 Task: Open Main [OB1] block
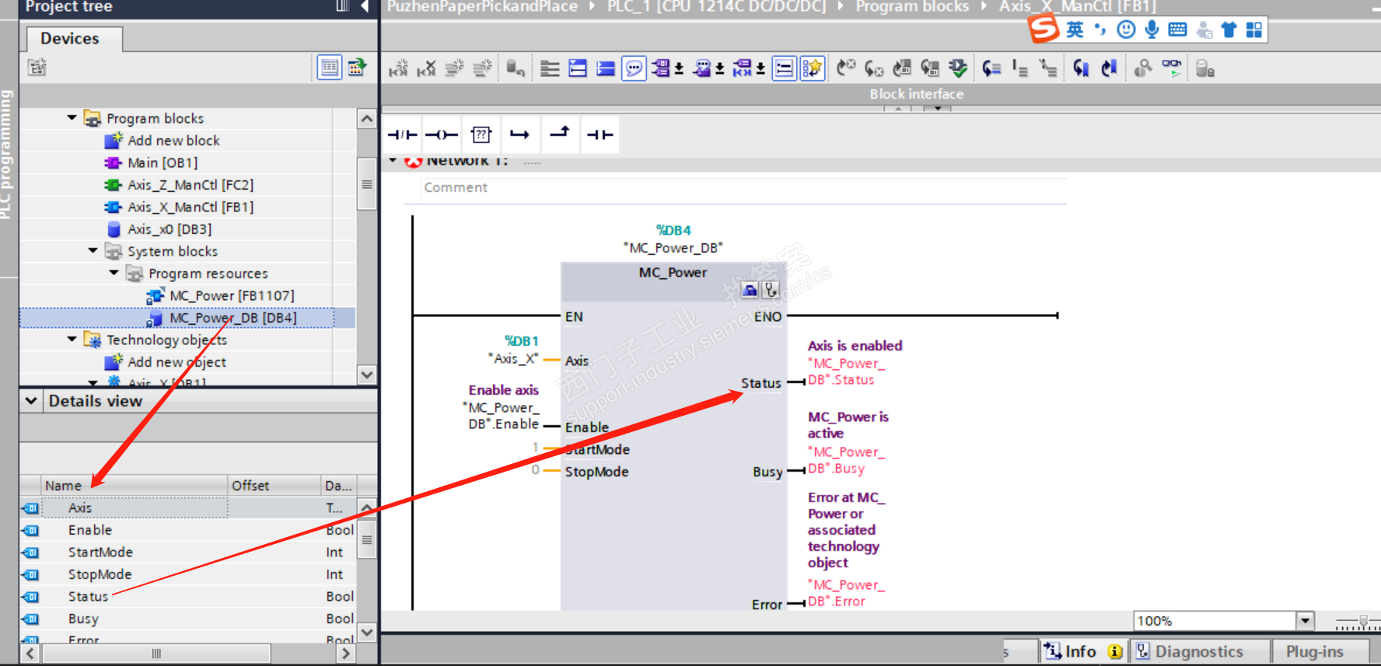pos(163,162)
